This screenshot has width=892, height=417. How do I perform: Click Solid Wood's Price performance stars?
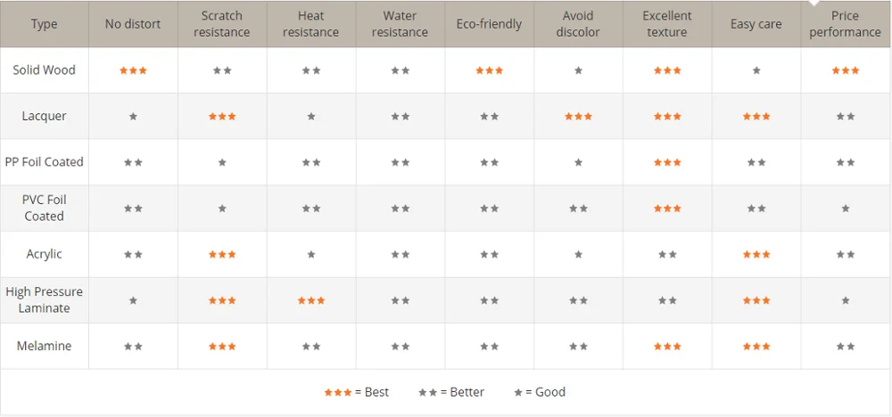pyautogui.click(x=846, y=70)
